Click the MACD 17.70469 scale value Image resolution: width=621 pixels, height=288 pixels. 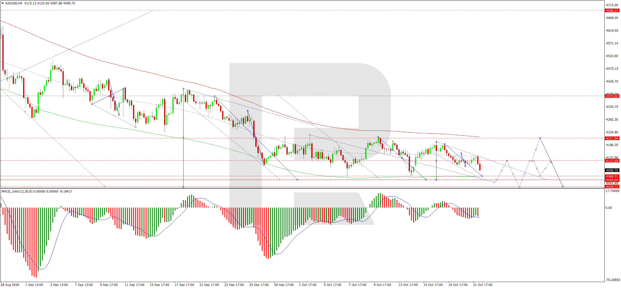pyautogui.click(x=612, y=191)
